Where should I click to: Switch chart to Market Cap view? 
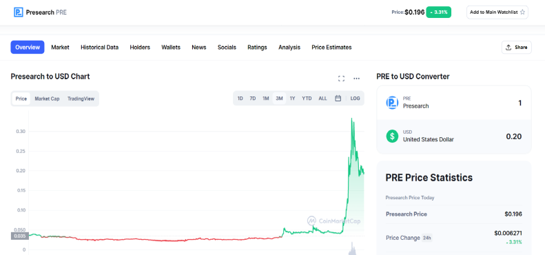click(x=47, y=99)
